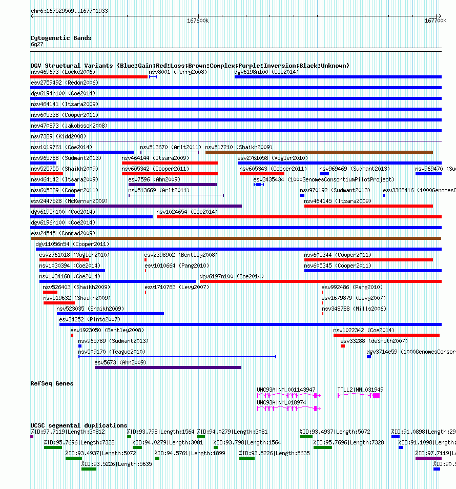This screenshot has height=489, width=456.
Task: Select the TTLL2|NM_031949 gene
Action: pyautogui.click(x=359, y=395)
